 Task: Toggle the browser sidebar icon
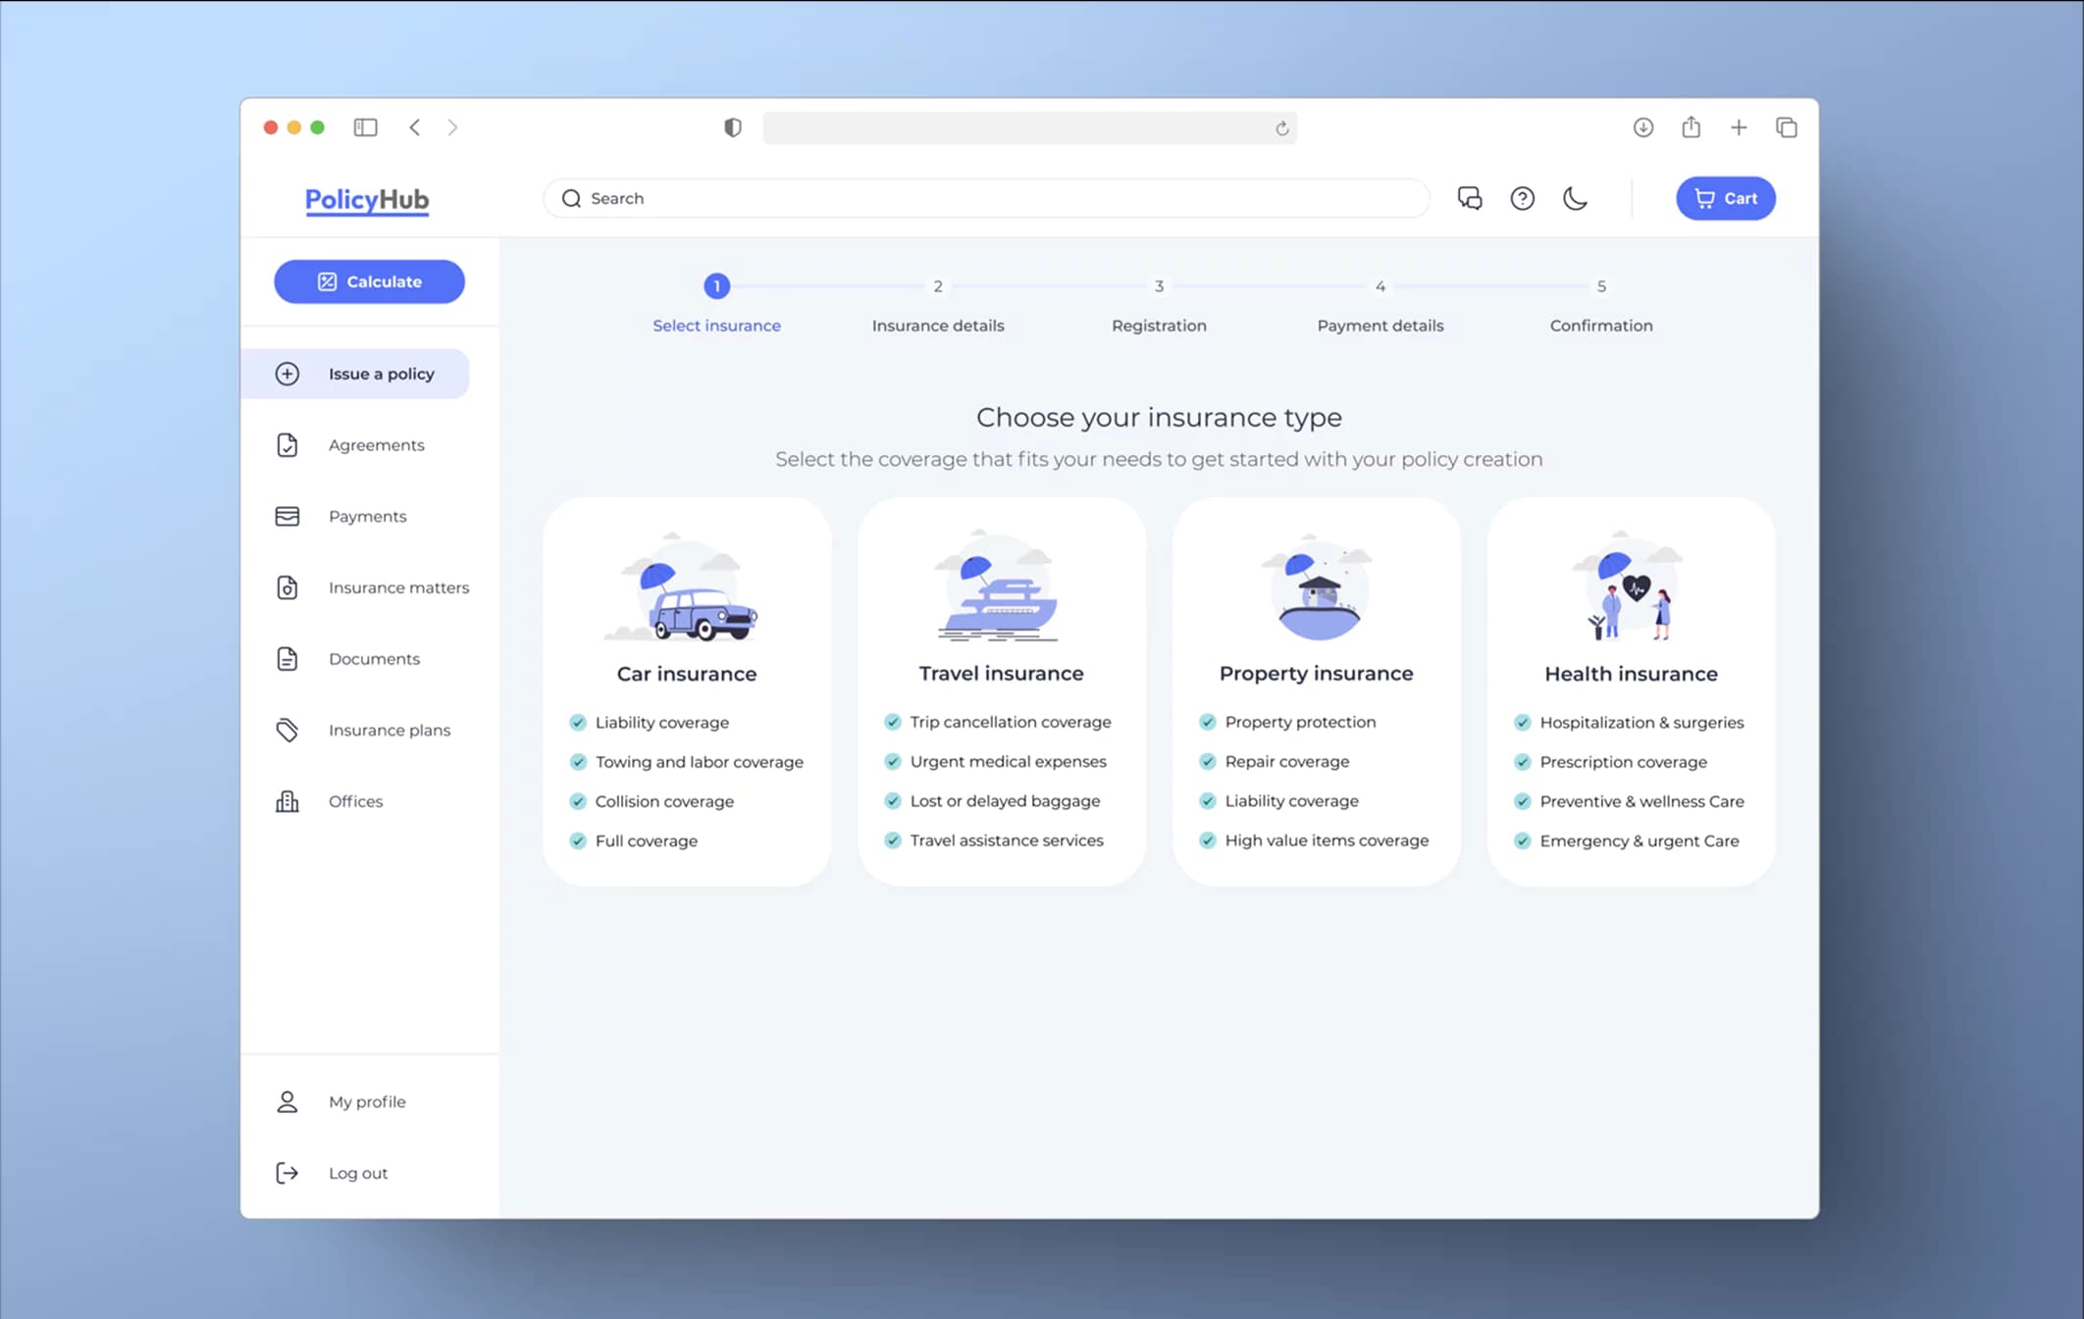(x=365, y=127)
